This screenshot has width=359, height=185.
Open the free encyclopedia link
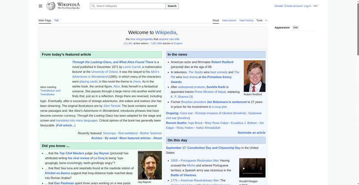pos(141,39)
